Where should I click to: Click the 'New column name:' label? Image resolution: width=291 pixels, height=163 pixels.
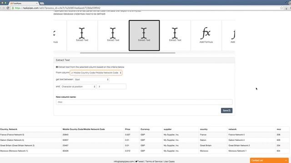click(66, 97)
